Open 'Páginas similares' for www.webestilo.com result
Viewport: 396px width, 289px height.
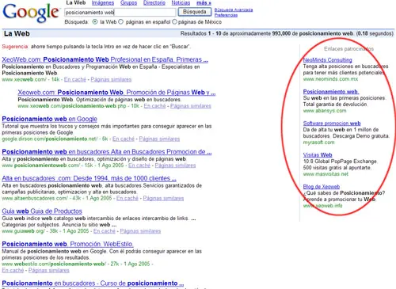49,270
